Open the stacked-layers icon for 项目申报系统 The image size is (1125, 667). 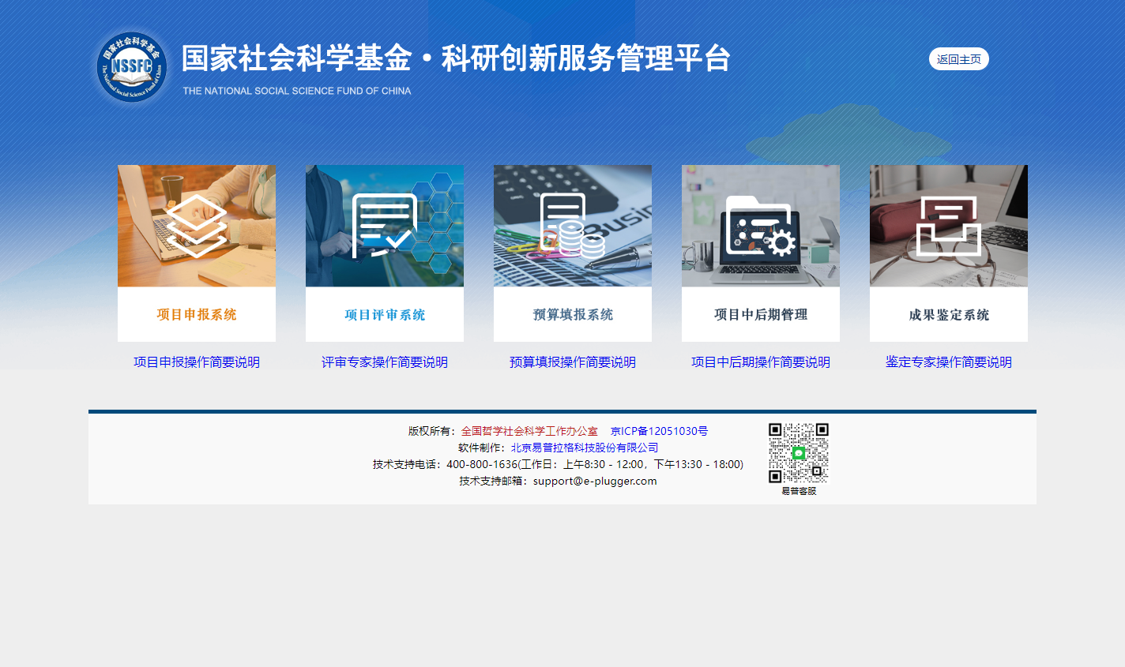pyautogui.click(x=197, y=226)
